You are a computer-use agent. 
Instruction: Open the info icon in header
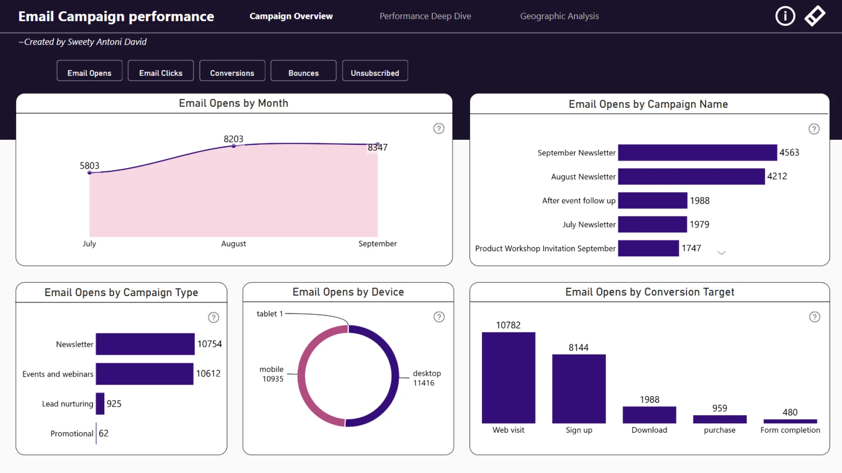coord(785,16)
